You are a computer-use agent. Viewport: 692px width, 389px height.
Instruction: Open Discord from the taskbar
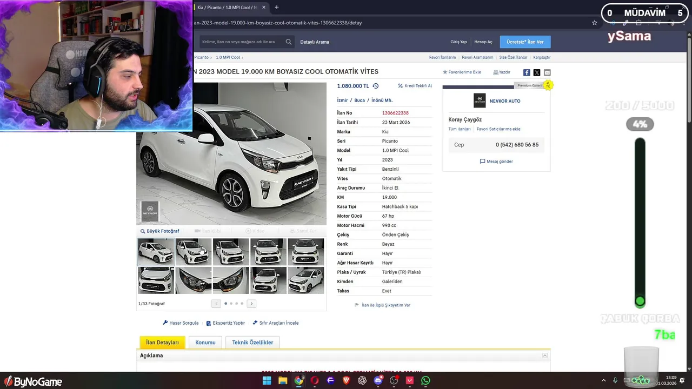coord(378,380)
